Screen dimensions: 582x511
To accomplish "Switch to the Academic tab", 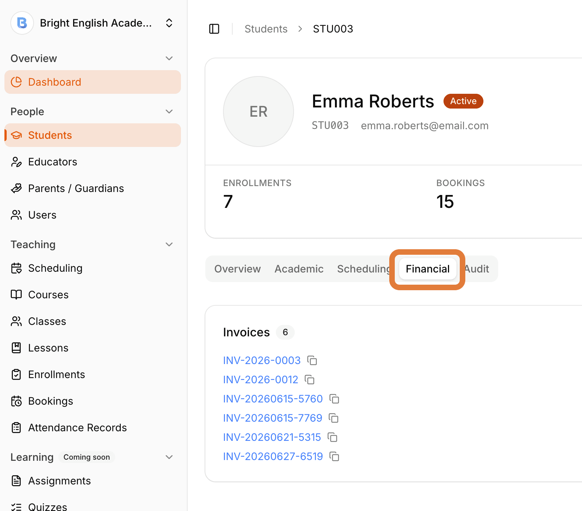I will point(299,269).
